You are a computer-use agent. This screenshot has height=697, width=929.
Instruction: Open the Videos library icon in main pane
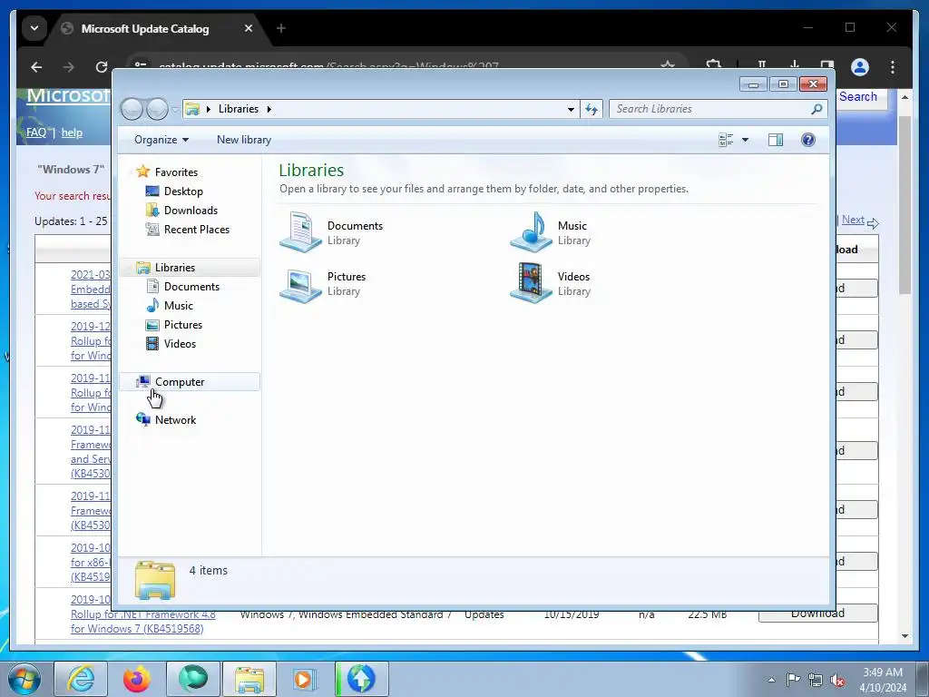[x=532, y=283]
